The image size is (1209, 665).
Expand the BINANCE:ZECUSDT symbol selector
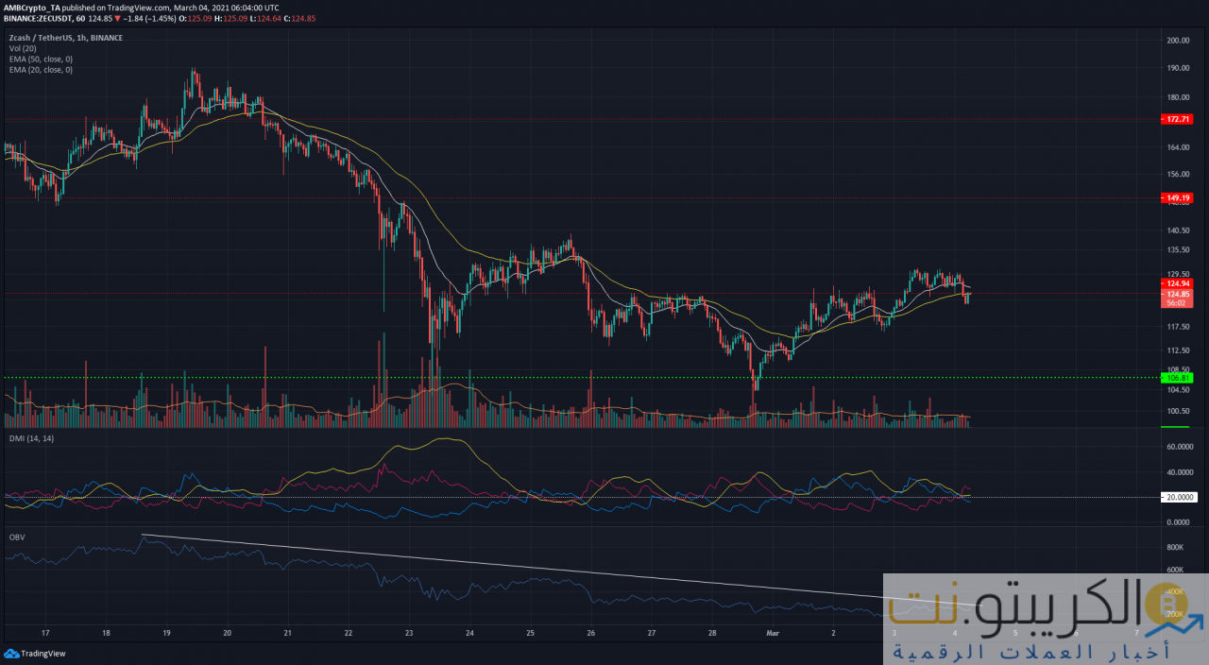pos(40,18)
